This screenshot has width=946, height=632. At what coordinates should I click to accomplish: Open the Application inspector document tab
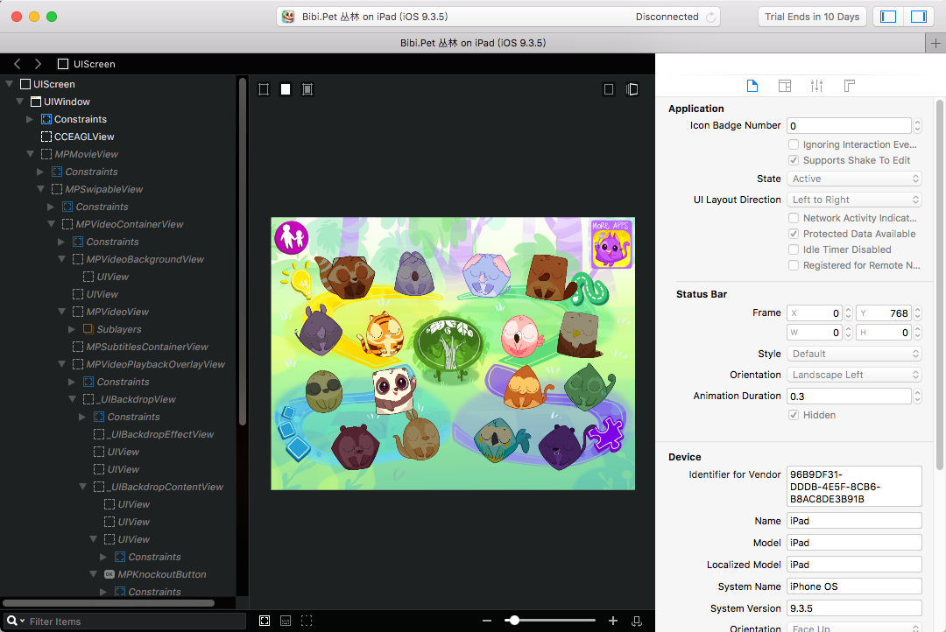pyautogui.click(x=752, y=86)
